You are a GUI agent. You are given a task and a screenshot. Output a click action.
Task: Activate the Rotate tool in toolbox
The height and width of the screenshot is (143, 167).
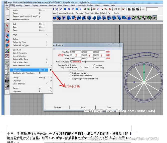point(7,41)
